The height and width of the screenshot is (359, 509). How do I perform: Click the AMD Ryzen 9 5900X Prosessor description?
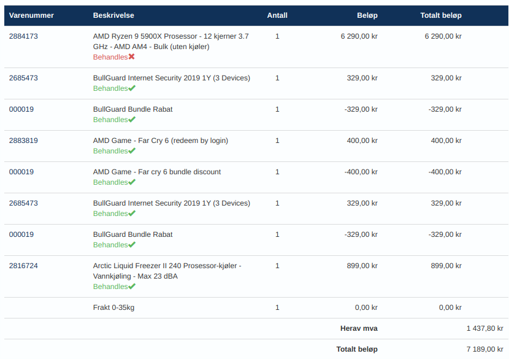(x=170, y=41)
